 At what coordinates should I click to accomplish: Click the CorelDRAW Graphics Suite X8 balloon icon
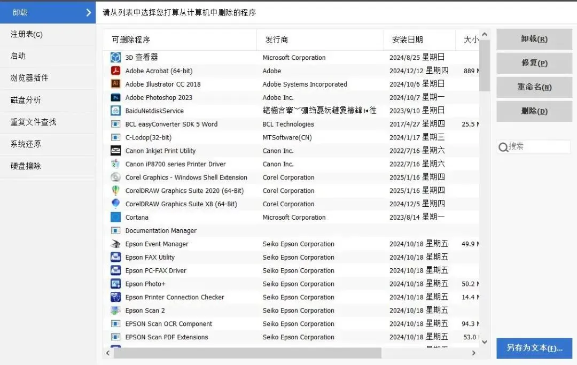(115, 204)
